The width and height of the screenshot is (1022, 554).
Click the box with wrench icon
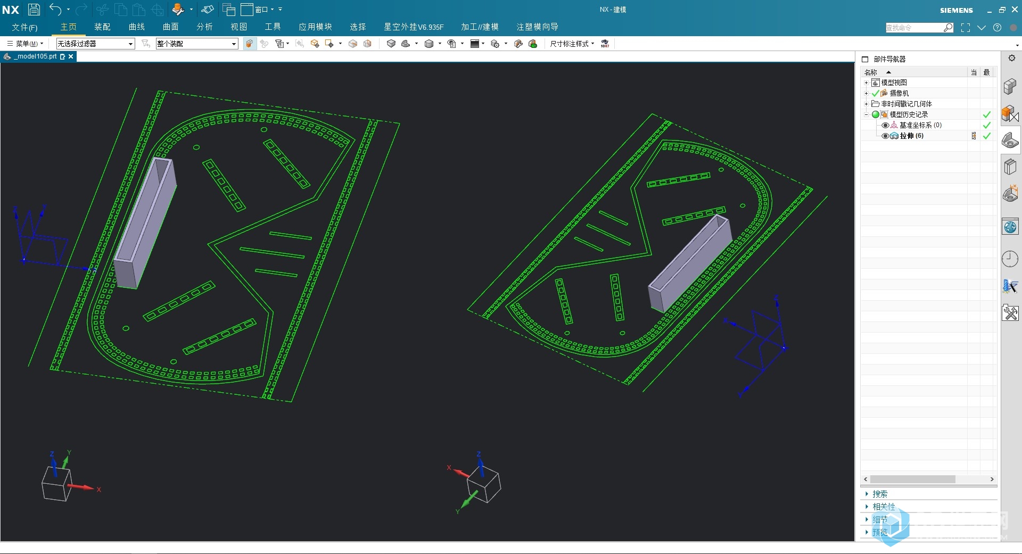518,44
